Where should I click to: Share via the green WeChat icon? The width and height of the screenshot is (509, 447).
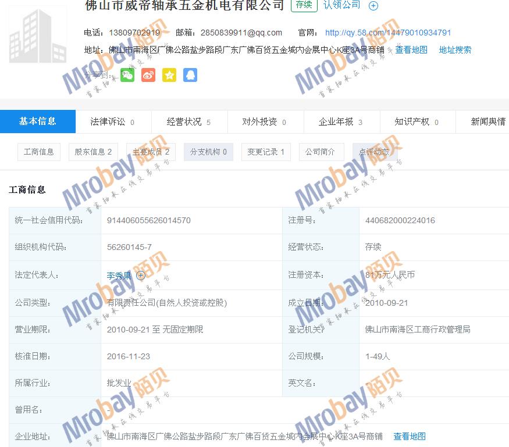tap(127, 75)
